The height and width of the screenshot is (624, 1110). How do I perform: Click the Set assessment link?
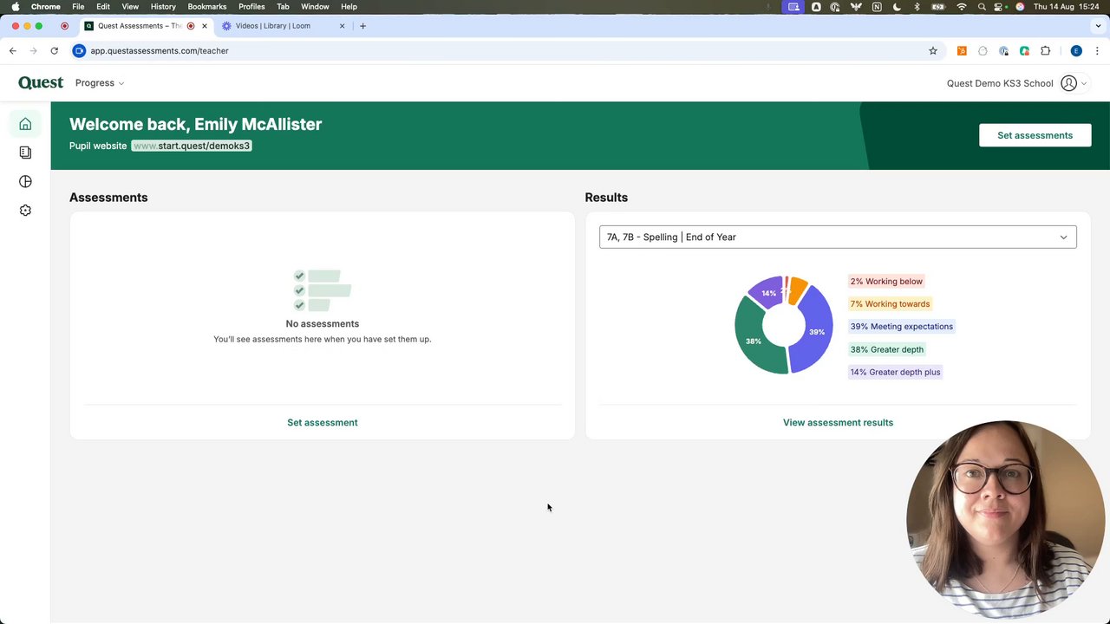point(322,423)
